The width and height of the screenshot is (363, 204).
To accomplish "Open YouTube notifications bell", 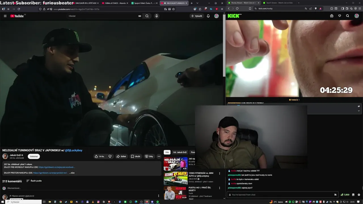I will point(208,16).
